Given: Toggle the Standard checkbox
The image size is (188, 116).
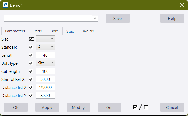Looking at the screenshot, I should click(31, 47).
